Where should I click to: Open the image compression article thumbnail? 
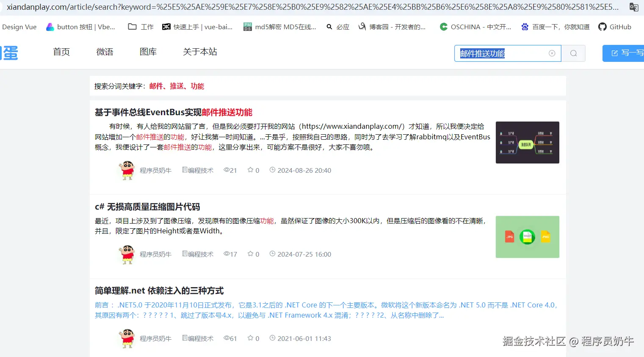pyautogui.click(x=528, y=237)
